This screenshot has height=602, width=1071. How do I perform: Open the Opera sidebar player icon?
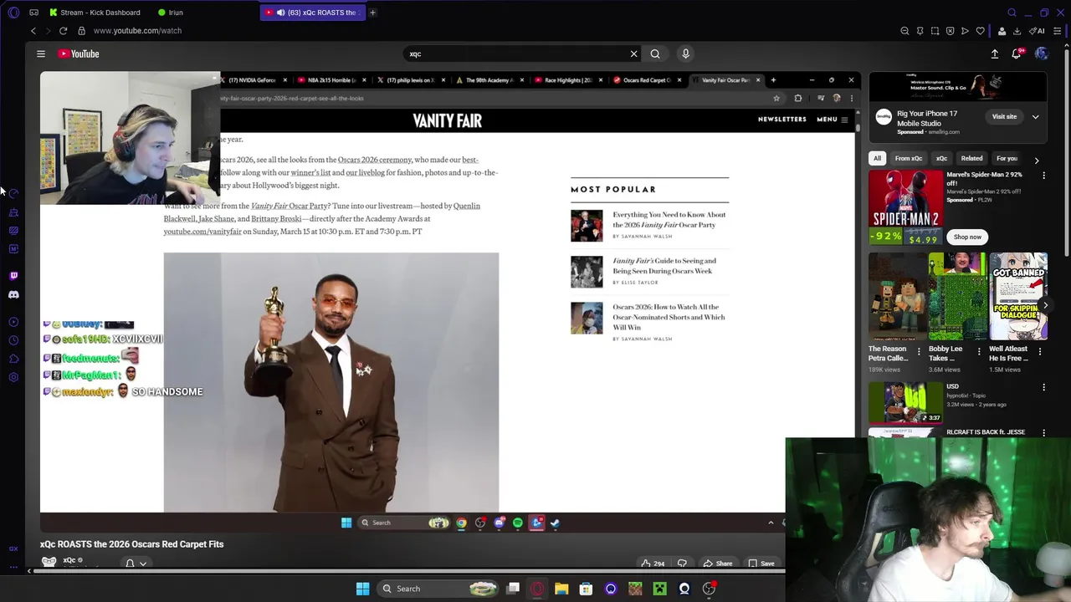point(13,322)
